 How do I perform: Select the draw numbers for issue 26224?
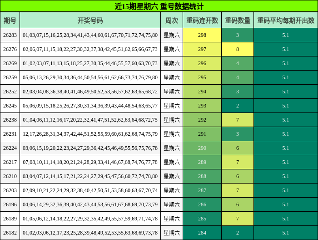point(90,148)
